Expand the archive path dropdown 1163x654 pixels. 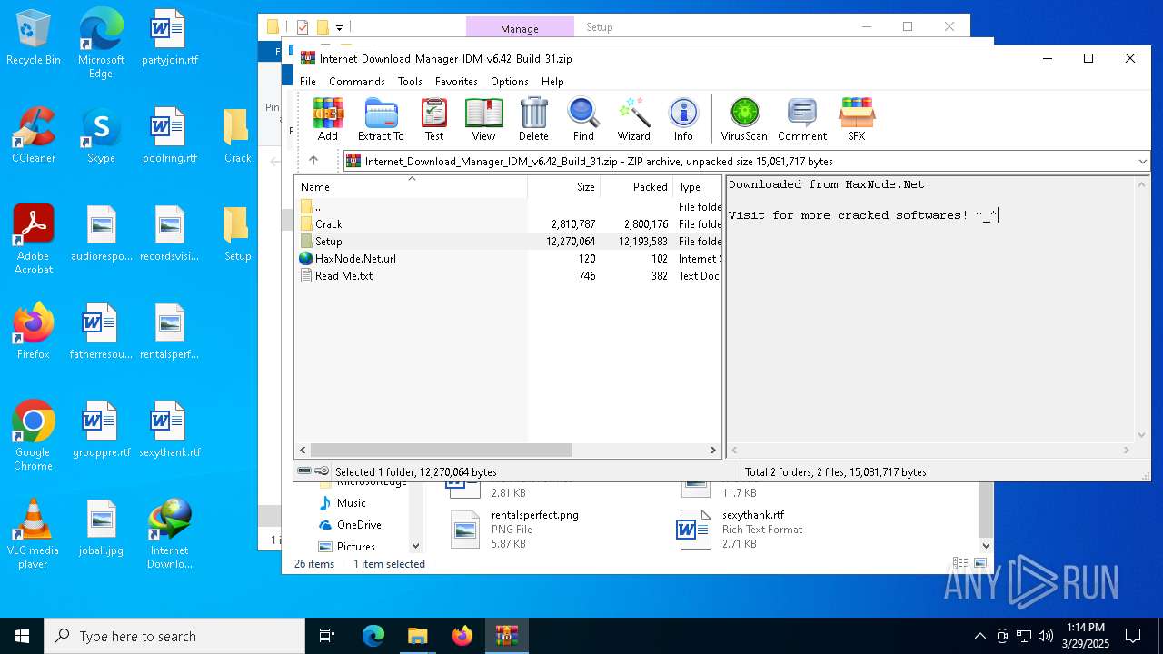(x=1142, y=162)
